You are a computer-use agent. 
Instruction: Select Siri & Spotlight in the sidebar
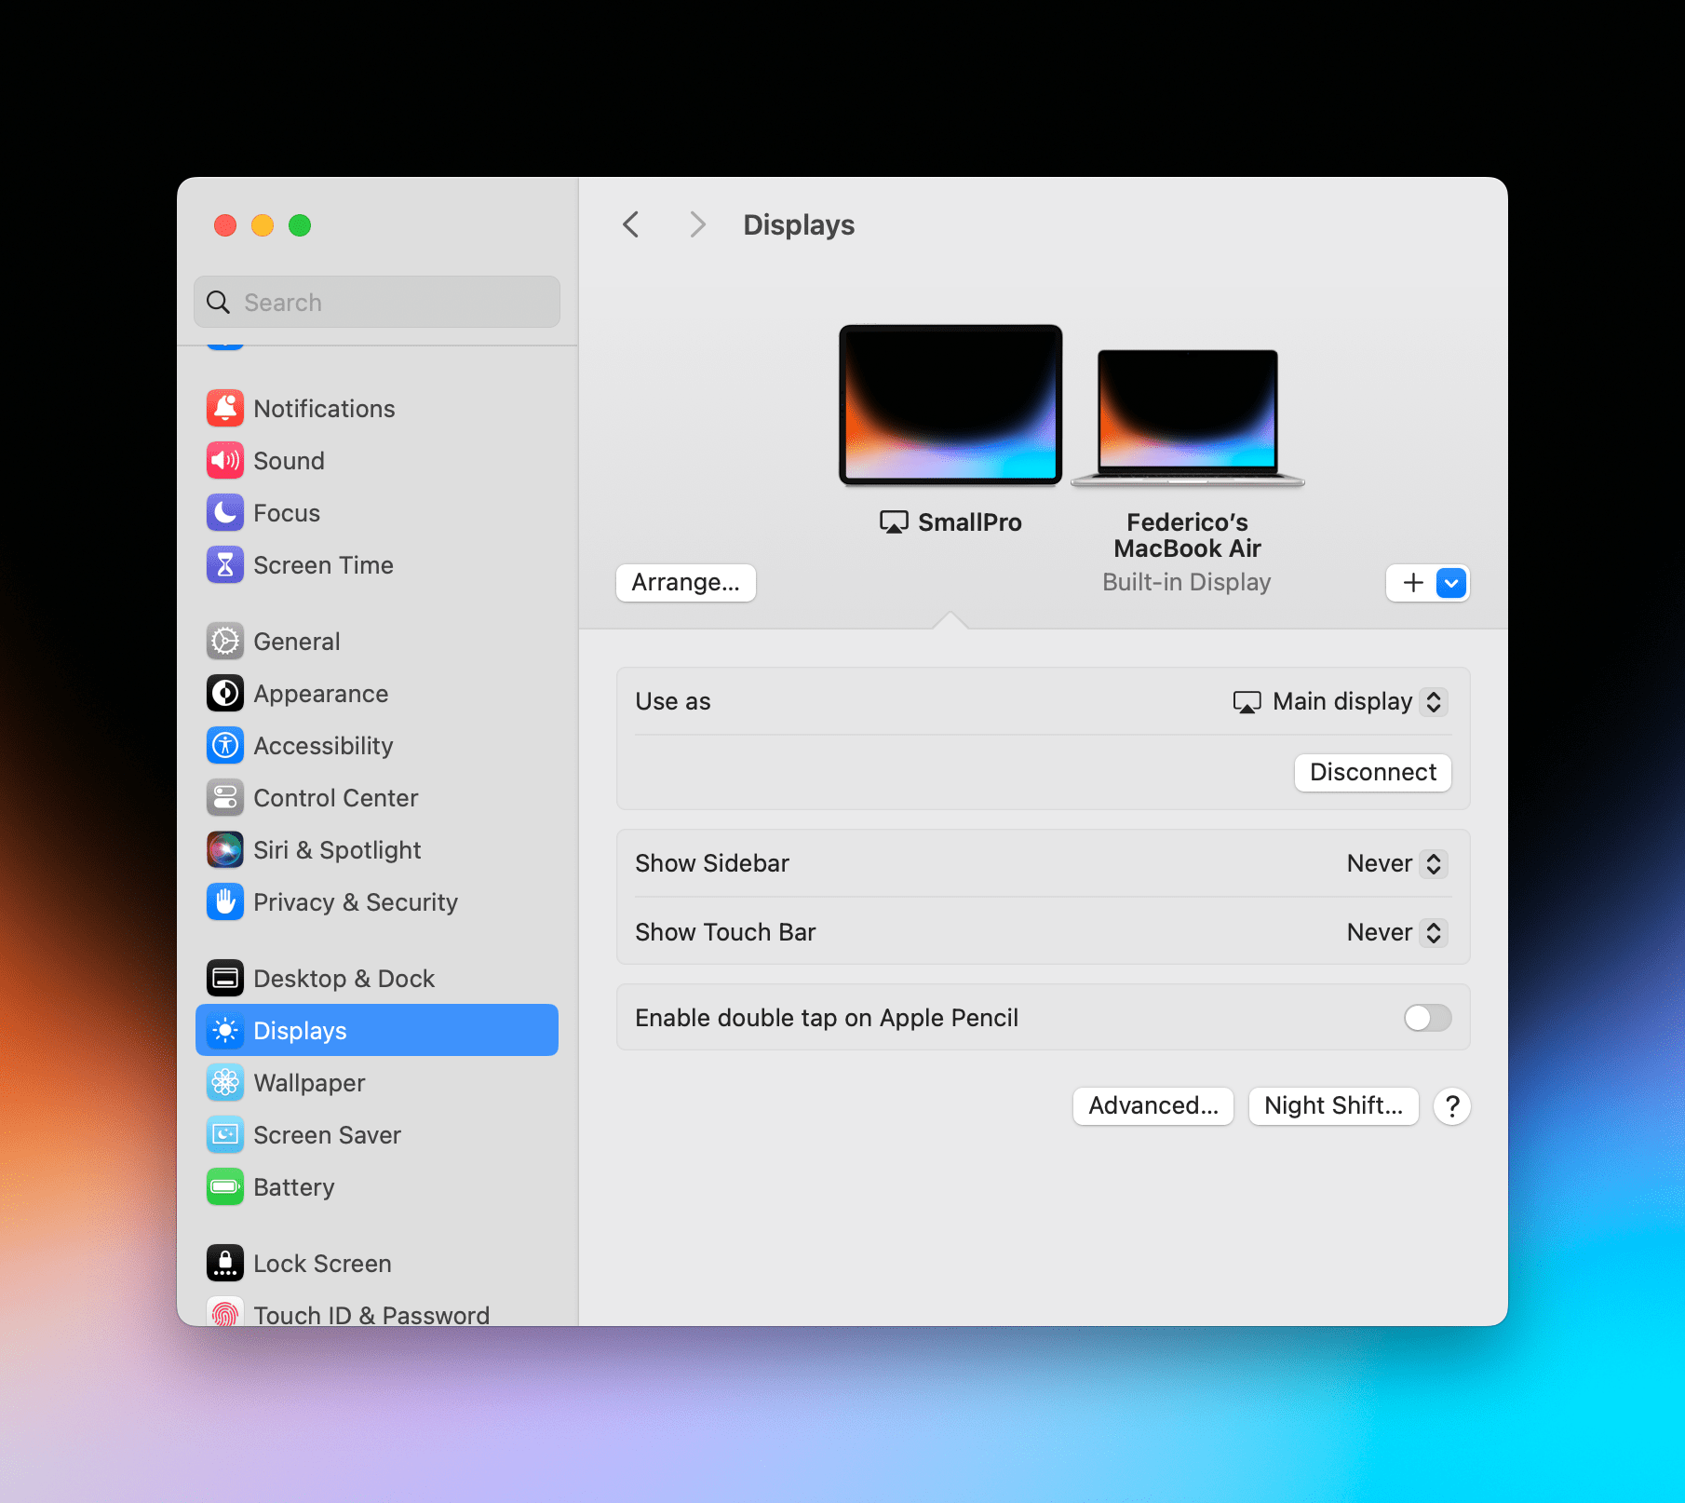377,849
